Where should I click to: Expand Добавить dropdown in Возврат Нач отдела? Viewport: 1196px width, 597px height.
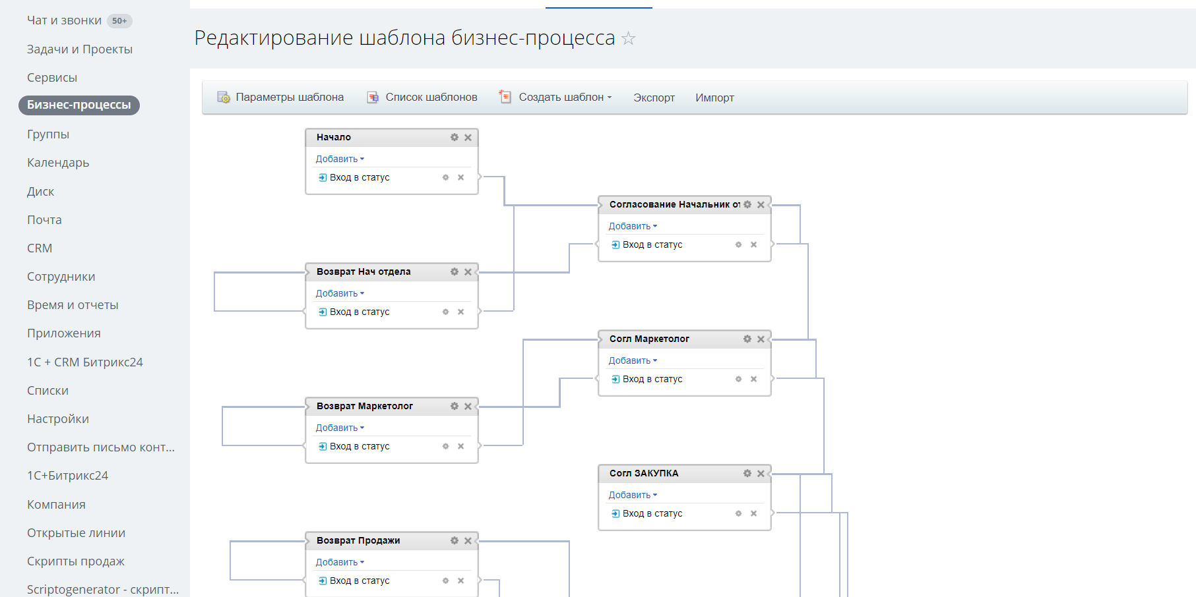pyautogui.click(x=340, y=293)
